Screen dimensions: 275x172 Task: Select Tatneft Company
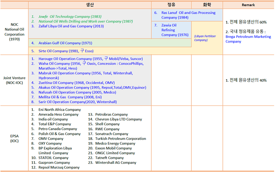tap(109, 158)
